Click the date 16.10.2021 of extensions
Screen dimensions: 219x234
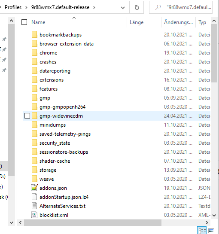[178, 80]
